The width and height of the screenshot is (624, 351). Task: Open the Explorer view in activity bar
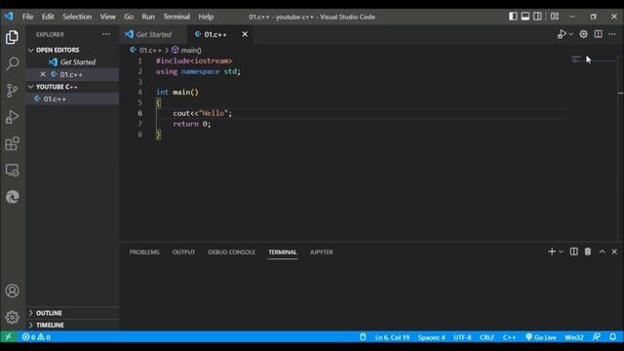13,37
